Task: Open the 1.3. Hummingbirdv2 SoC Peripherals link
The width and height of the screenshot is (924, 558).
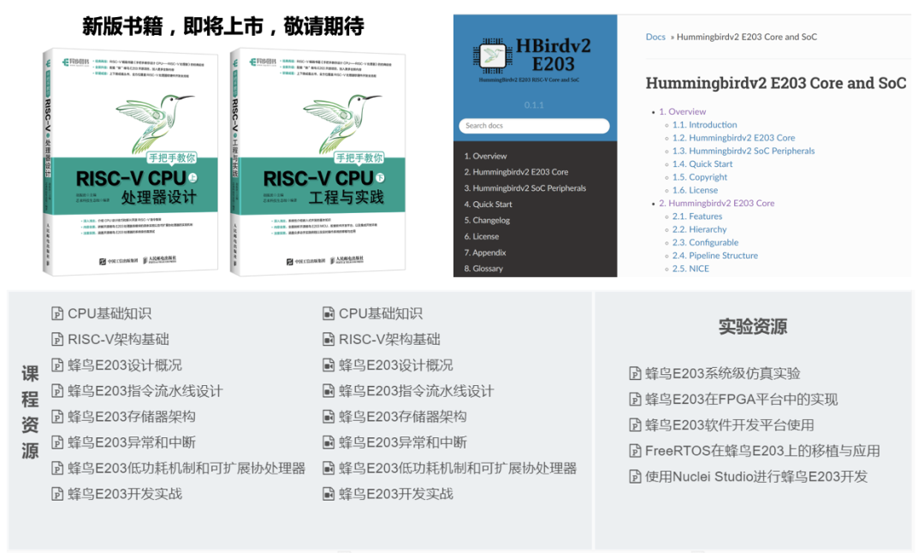Action: pos(743,151)
